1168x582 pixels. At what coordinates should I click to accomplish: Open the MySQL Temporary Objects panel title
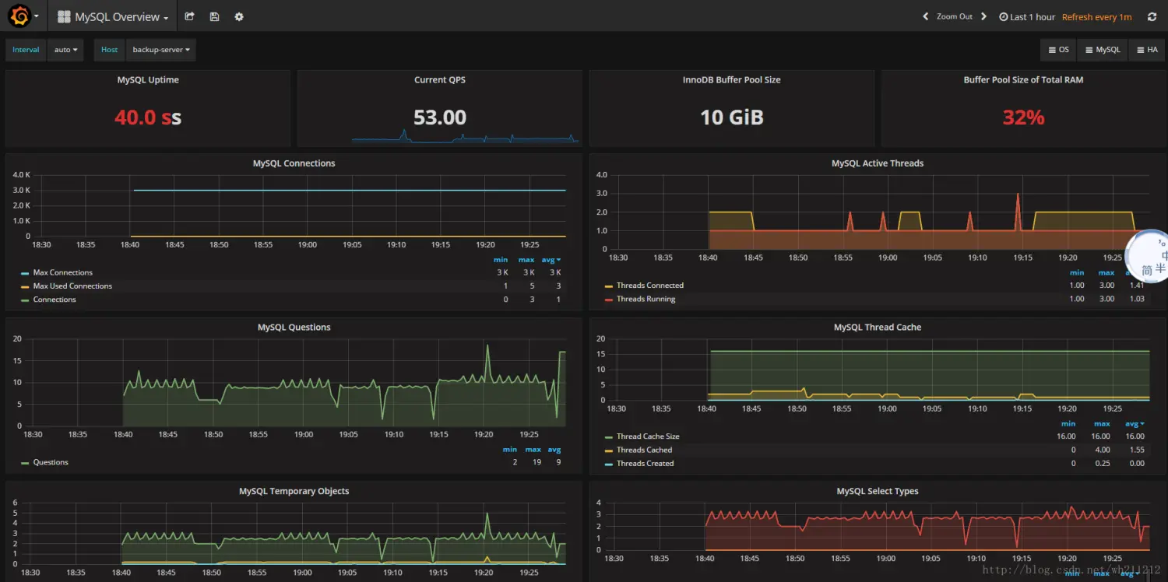(294, 491)
